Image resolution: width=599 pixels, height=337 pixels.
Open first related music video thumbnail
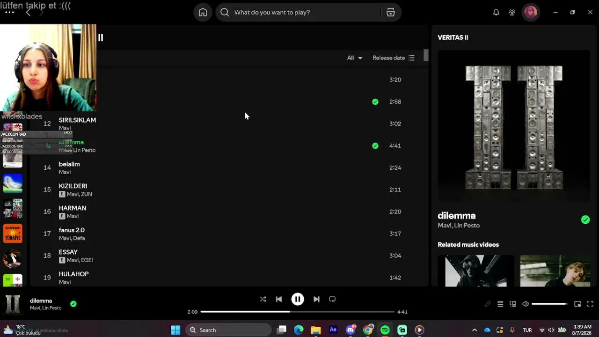pos(476,271)
